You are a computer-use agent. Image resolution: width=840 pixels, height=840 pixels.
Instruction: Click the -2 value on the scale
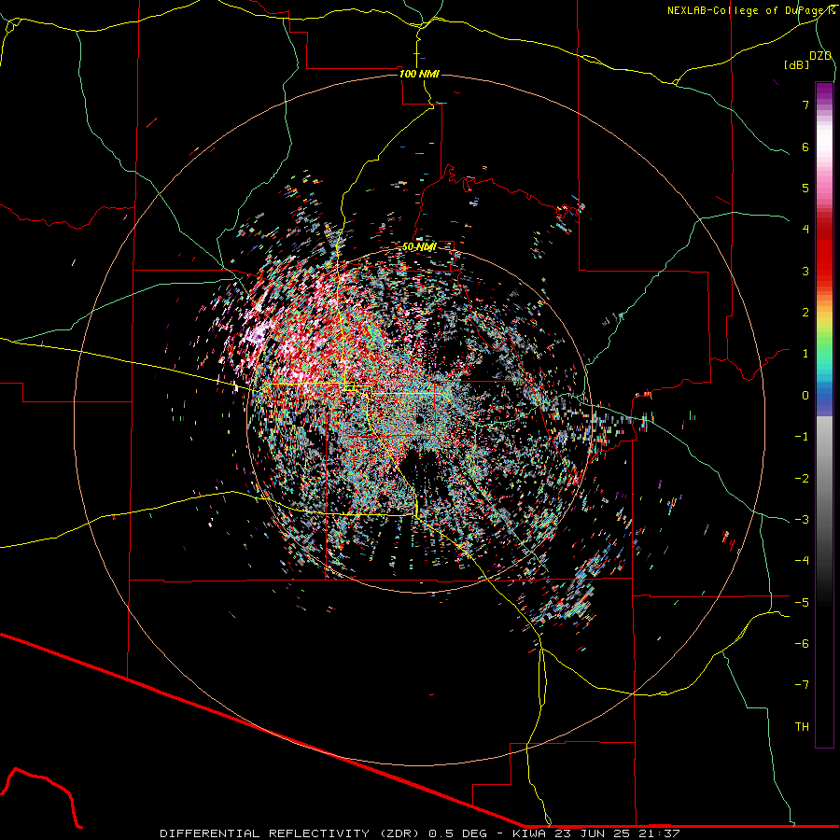point(802,479)
